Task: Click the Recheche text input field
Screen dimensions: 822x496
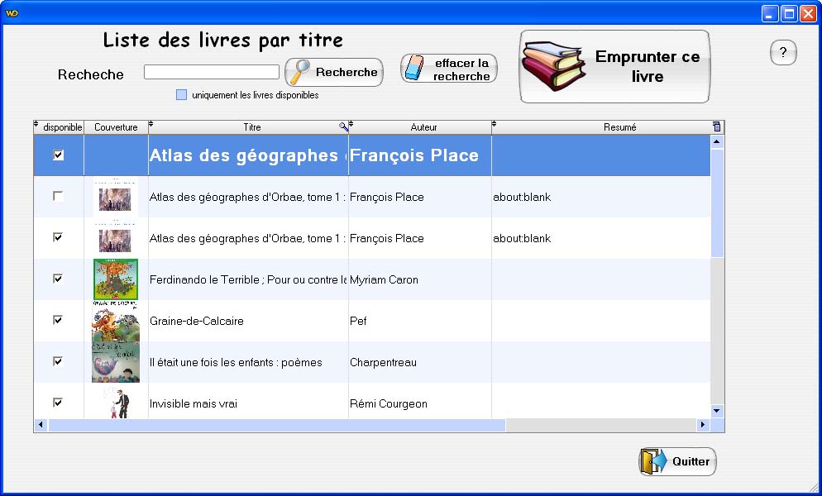Action: pos(211,72)
